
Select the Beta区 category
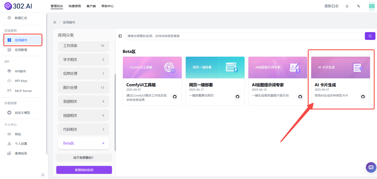click(84, 143)
